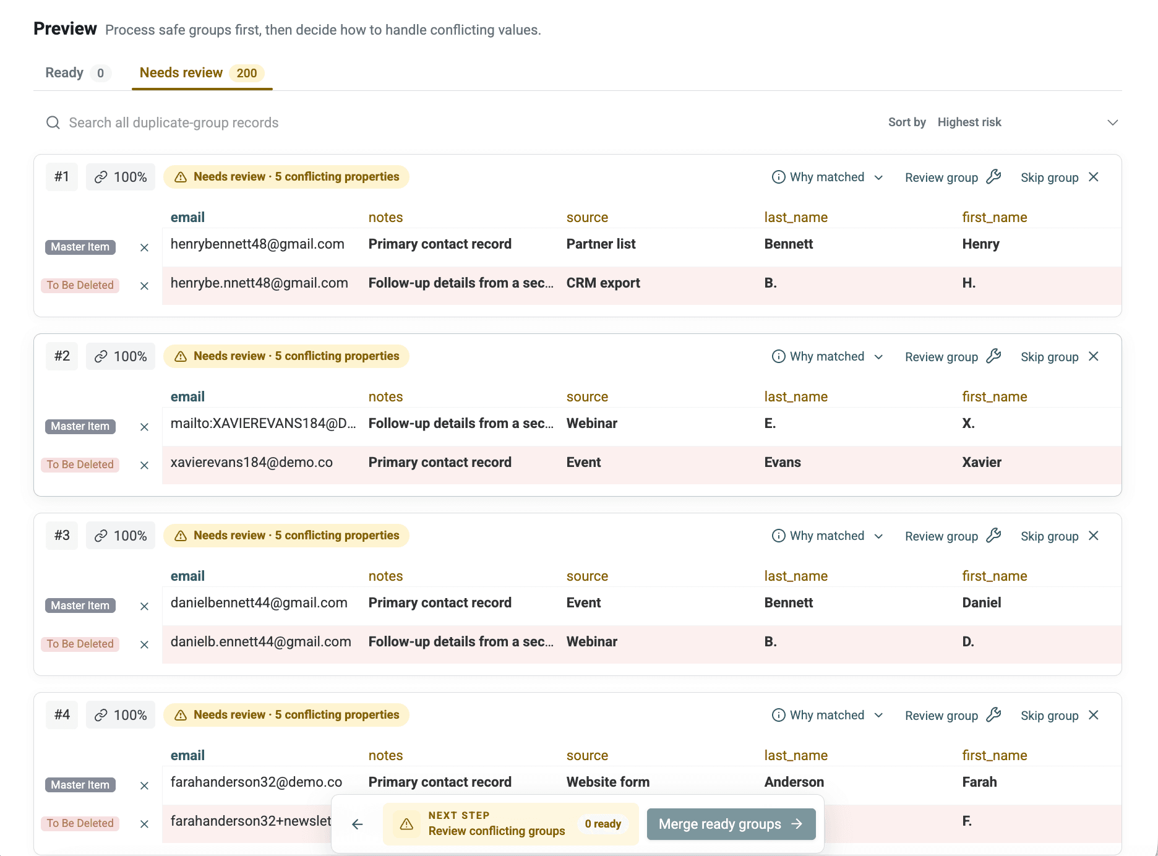Image resolution: width=1158 pixels, height=856 pixels.
Task: Select the Needs review tab
Action: 202,73
